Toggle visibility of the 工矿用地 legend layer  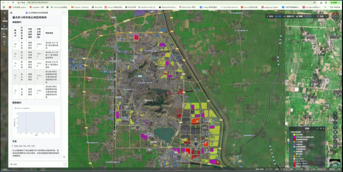tap(292, 142)
